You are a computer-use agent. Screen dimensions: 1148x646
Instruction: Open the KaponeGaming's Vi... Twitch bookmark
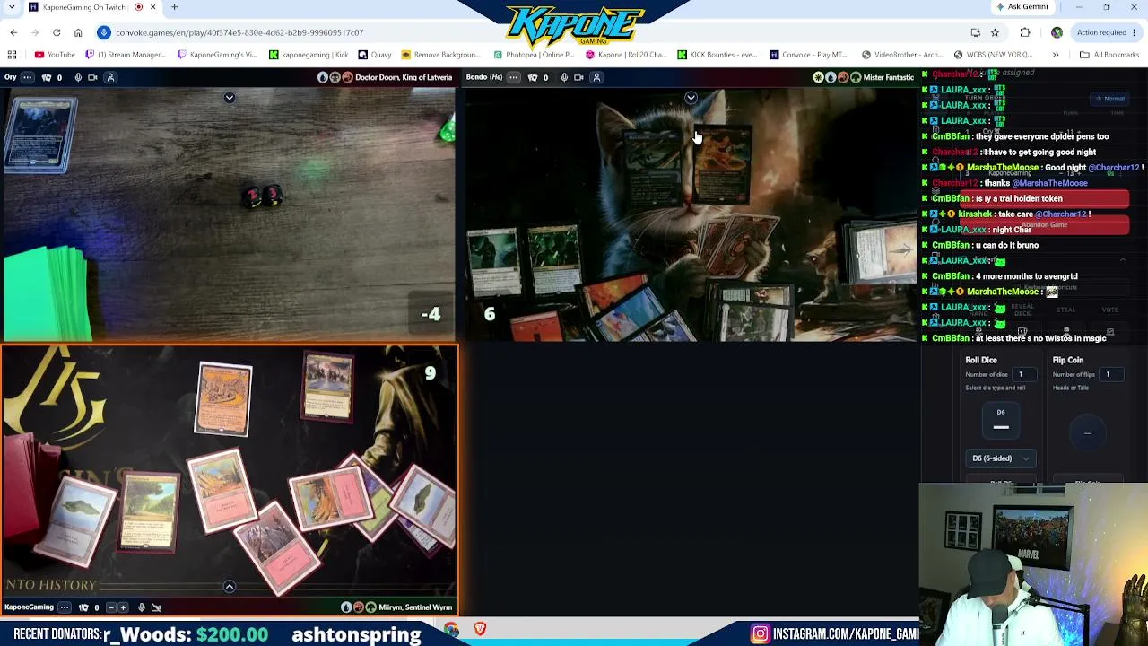point(217,55)
